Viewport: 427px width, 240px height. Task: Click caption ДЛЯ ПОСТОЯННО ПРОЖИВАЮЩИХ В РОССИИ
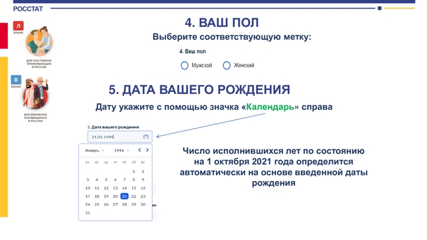pyautogui.click(x=39, y=64)
